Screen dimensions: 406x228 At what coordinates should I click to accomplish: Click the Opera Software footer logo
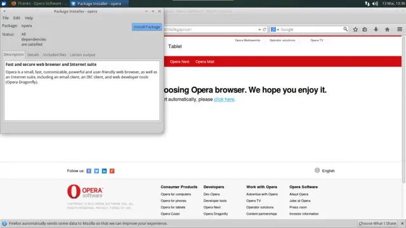85,191
